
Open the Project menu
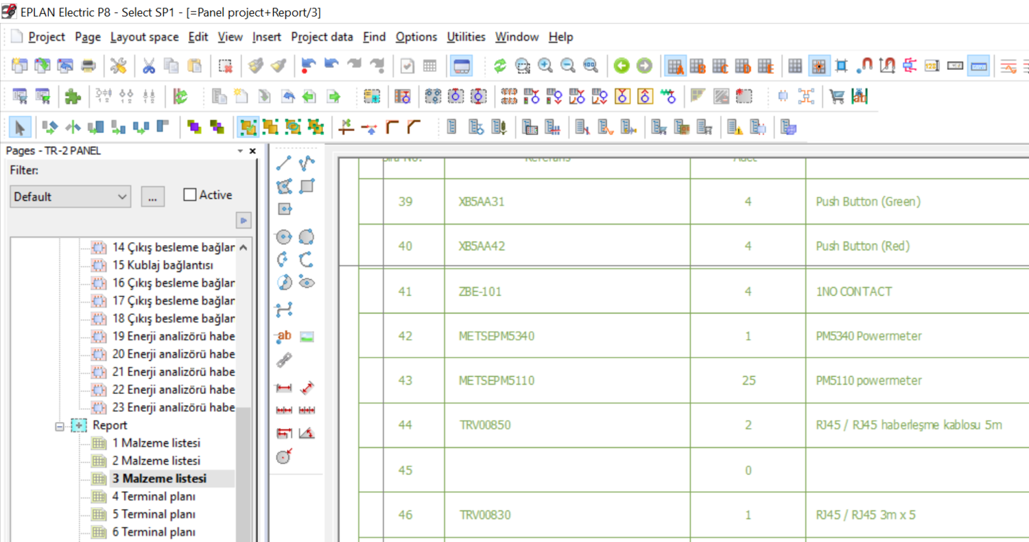click(x=47, y=37)
